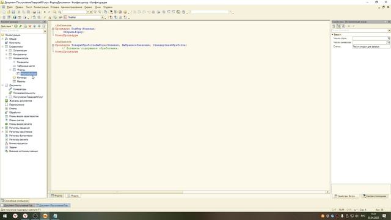Click the Paste toolbar icon
The width and height of the screenshot is (391, 220).
(29, 12)
